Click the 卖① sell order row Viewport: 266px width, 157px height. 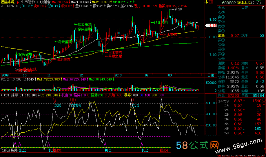241,31
